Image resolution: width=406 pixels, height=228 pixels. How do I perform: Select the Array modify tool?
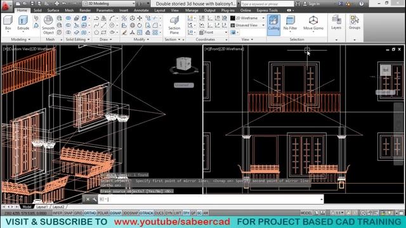(155, 32)
